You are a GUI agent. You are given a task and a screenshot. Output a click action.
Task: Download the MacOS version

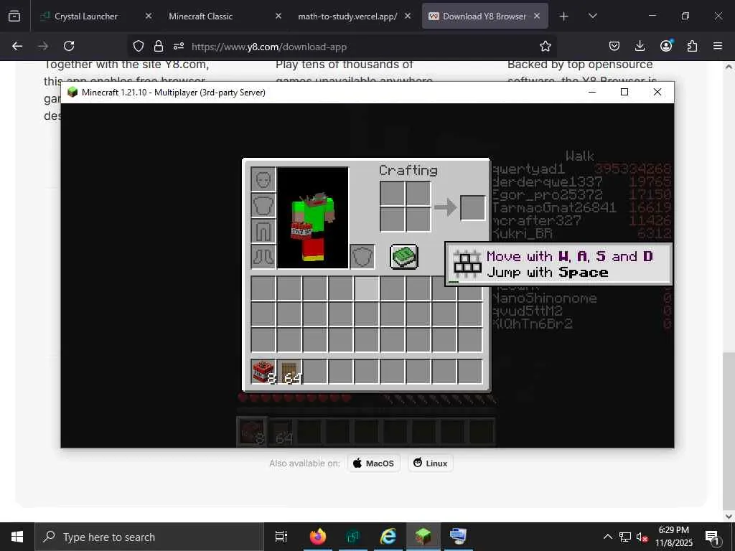(373, 463)
